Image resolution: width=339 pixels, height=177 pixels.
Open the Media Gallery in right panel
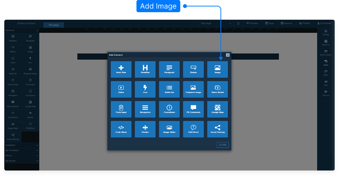326,53
